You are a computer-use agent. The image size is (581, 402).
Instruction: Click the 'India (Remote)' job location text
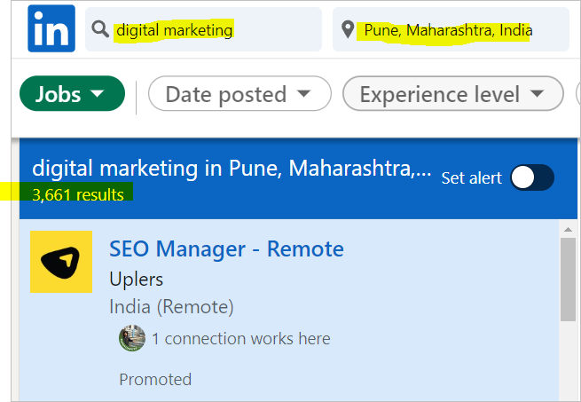171,307
